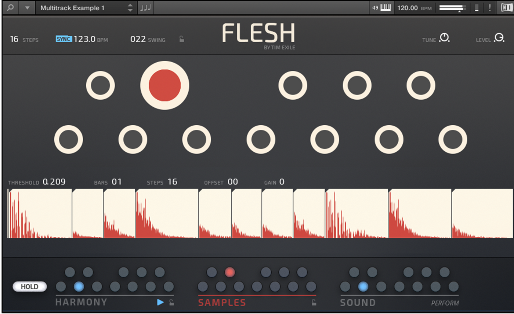The height and width of the screenshot is (314, 514).
Task: Click the 120.00 BPM host tempo field
Action: 414,8
